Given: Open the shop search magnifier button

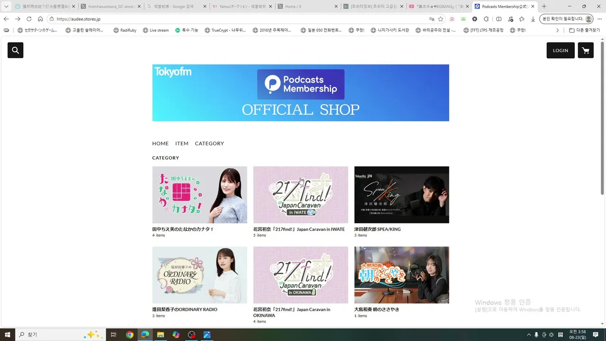Looking at the screenshot, I should (x=15, y=50).
